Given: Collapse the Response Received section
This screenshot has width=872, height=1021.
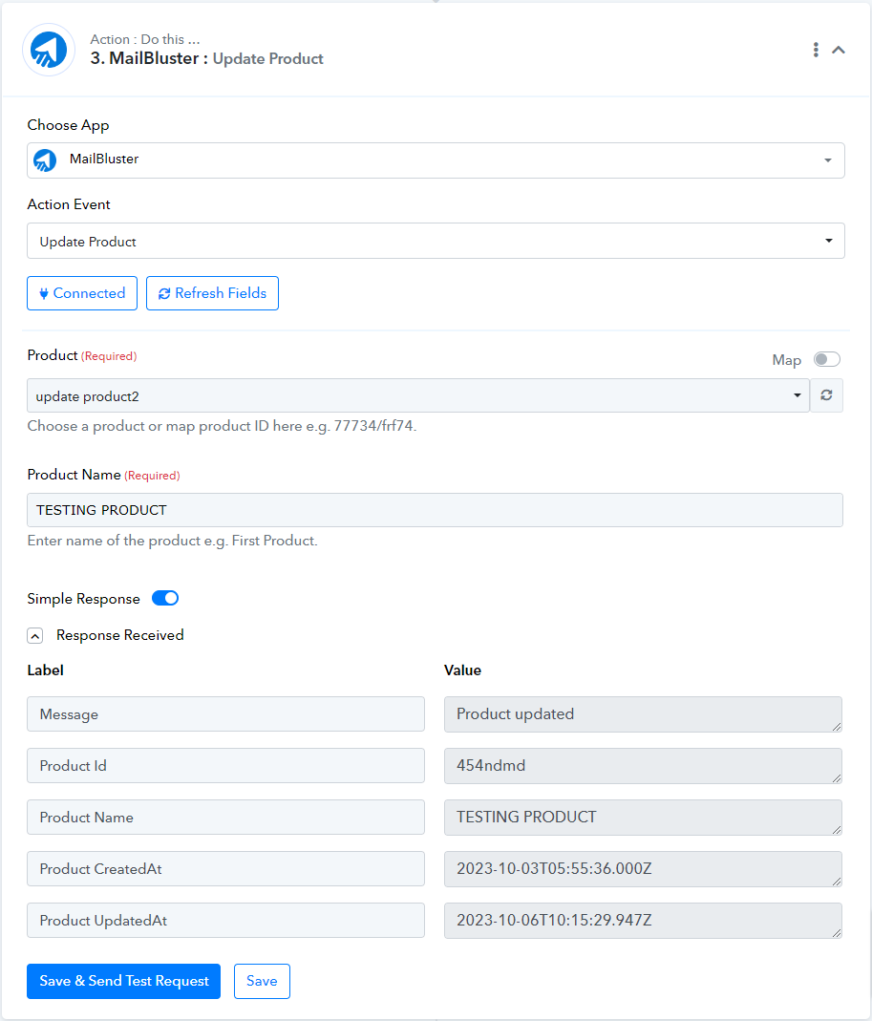Looking at the screenshot, I should click(35, 635).
